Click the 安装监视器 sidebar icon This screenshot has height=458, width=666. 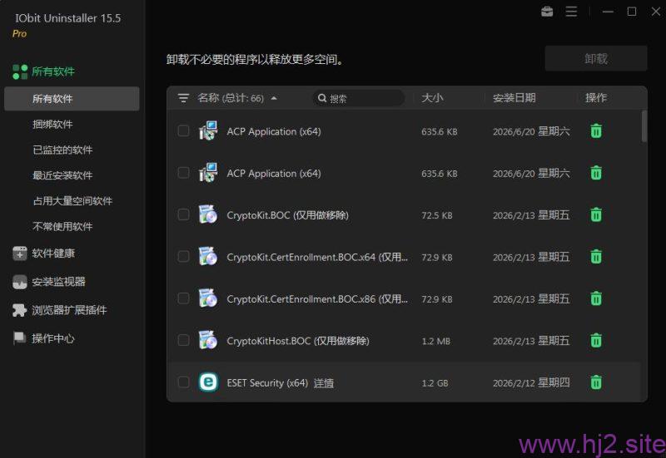click(19, 282)
